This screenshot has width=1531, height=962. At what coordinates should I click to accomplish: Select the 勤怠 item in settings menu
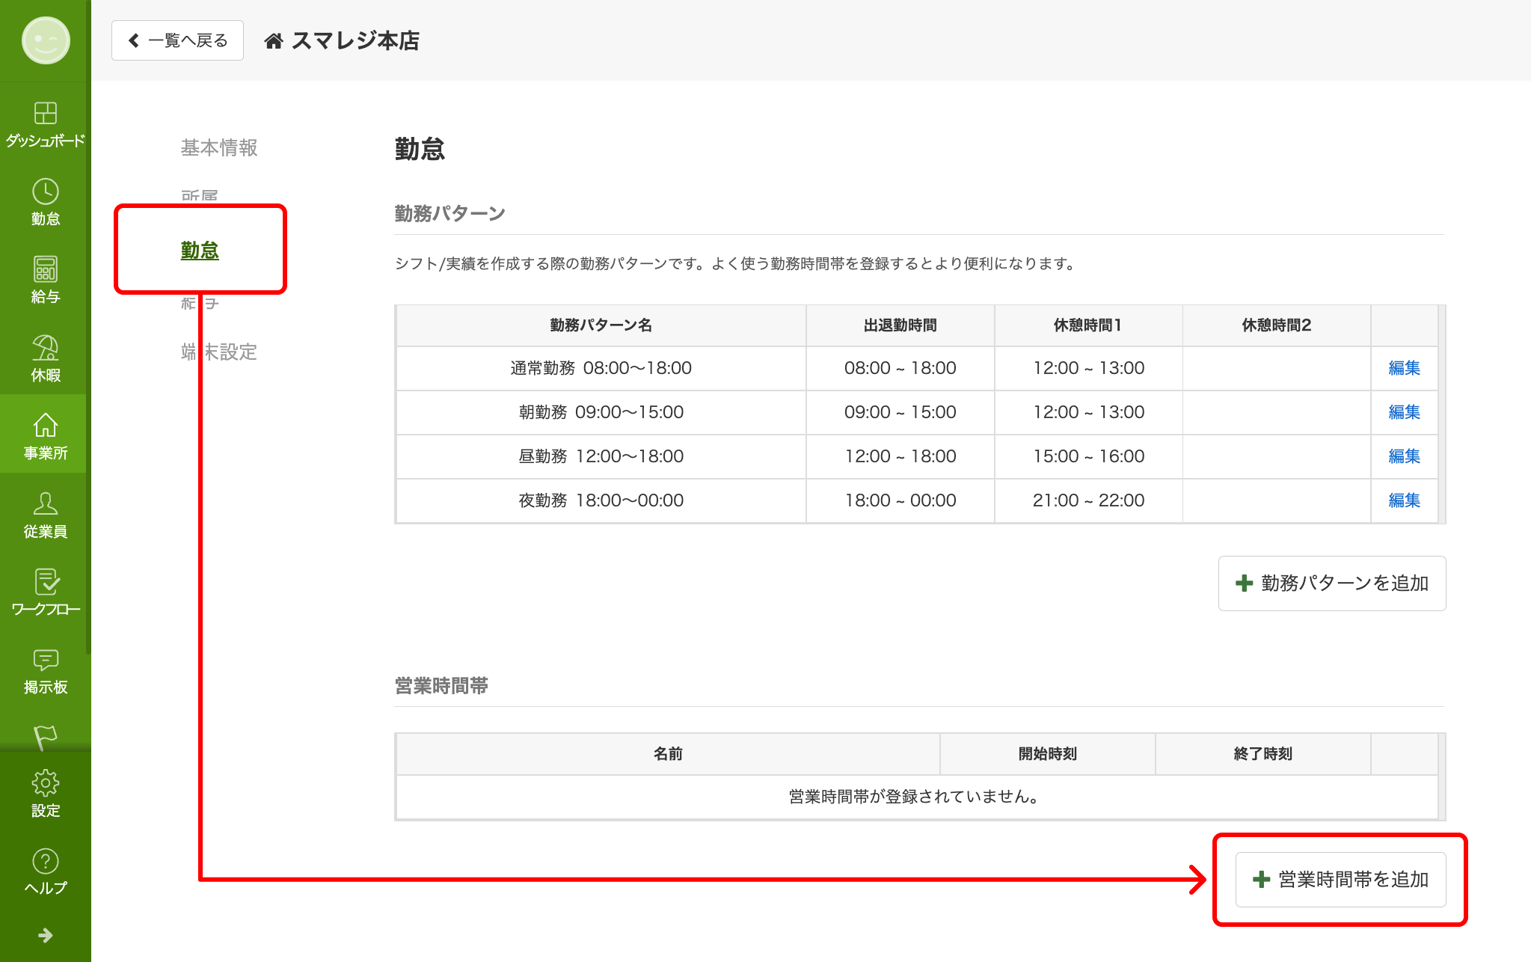pos(200,250)
